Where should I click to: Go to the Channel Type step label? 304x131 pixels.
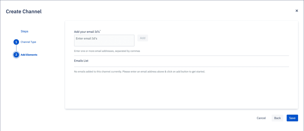28,42
